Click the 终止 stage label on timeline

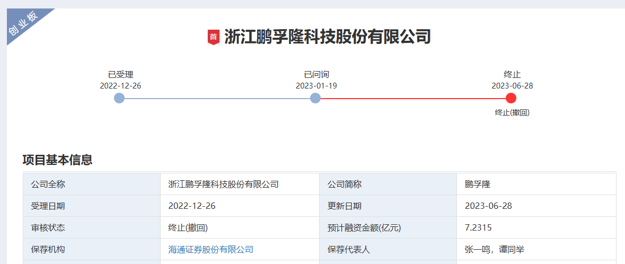pyautogui.click(x=512, y=75)
